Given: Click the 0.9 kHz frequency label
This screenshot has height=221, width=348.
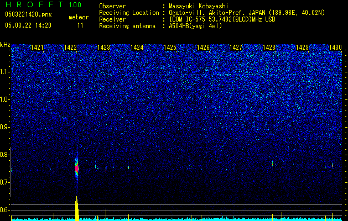Looking at the screenshot, I should tap(5, 127).
